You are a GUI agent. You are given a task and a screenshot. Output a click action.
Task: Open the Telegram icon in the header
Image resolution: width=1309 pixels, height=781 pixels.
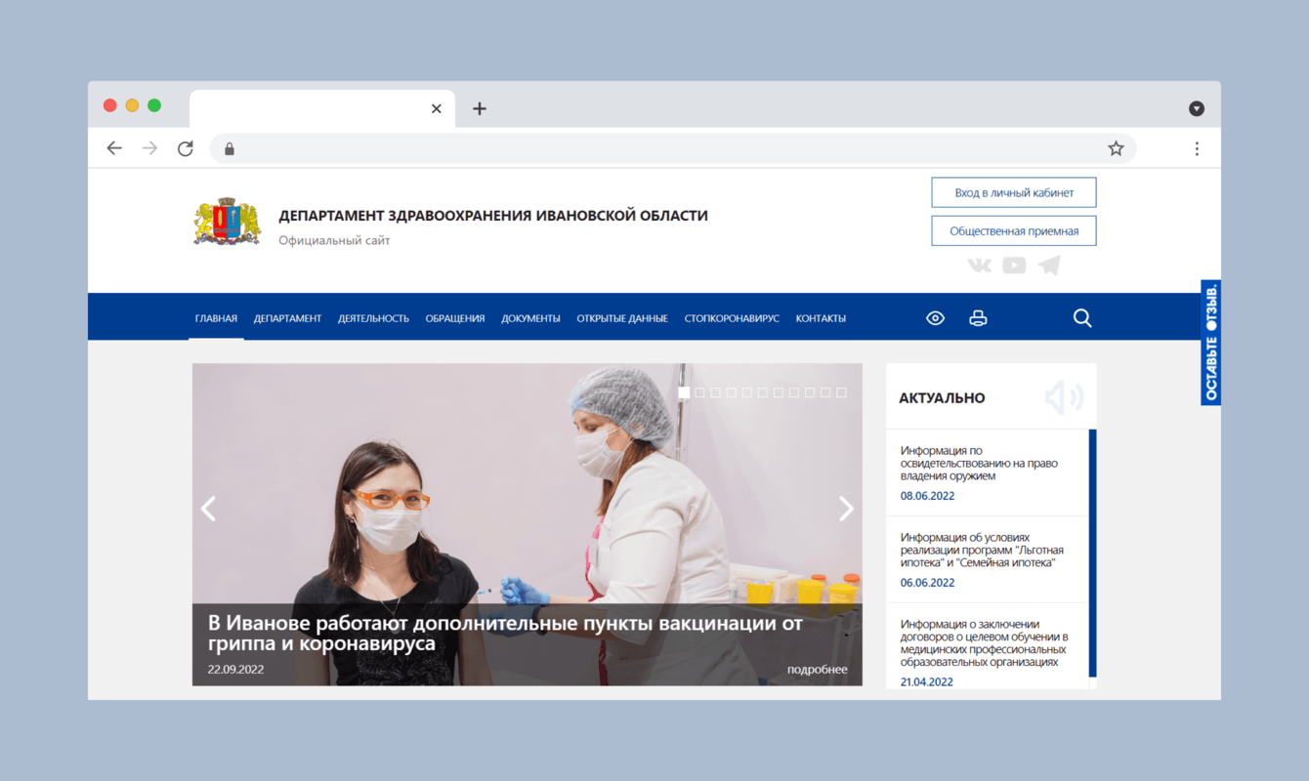point(1049,265)
